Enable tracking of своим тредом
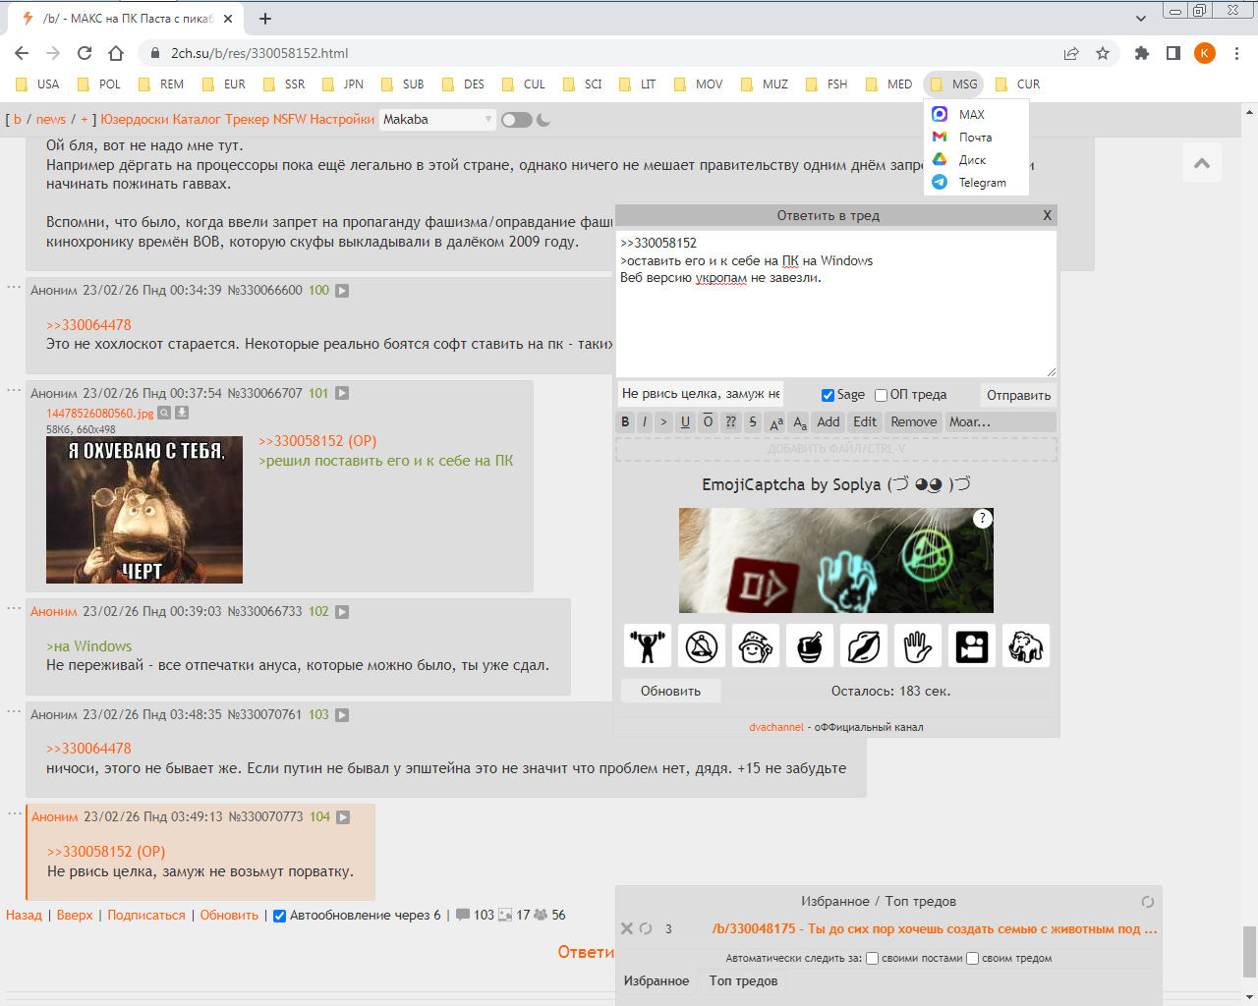1258x1006 pixels. (972, 959)
